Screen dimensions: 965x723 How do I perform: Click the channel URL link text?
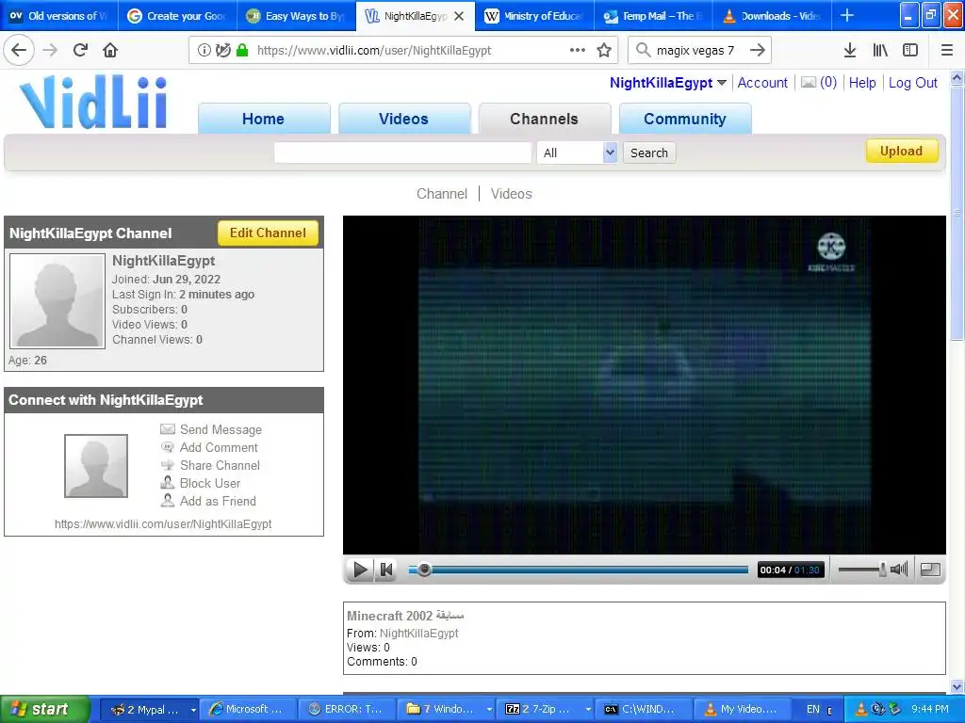pyautogui.click(x=163, y=523)
